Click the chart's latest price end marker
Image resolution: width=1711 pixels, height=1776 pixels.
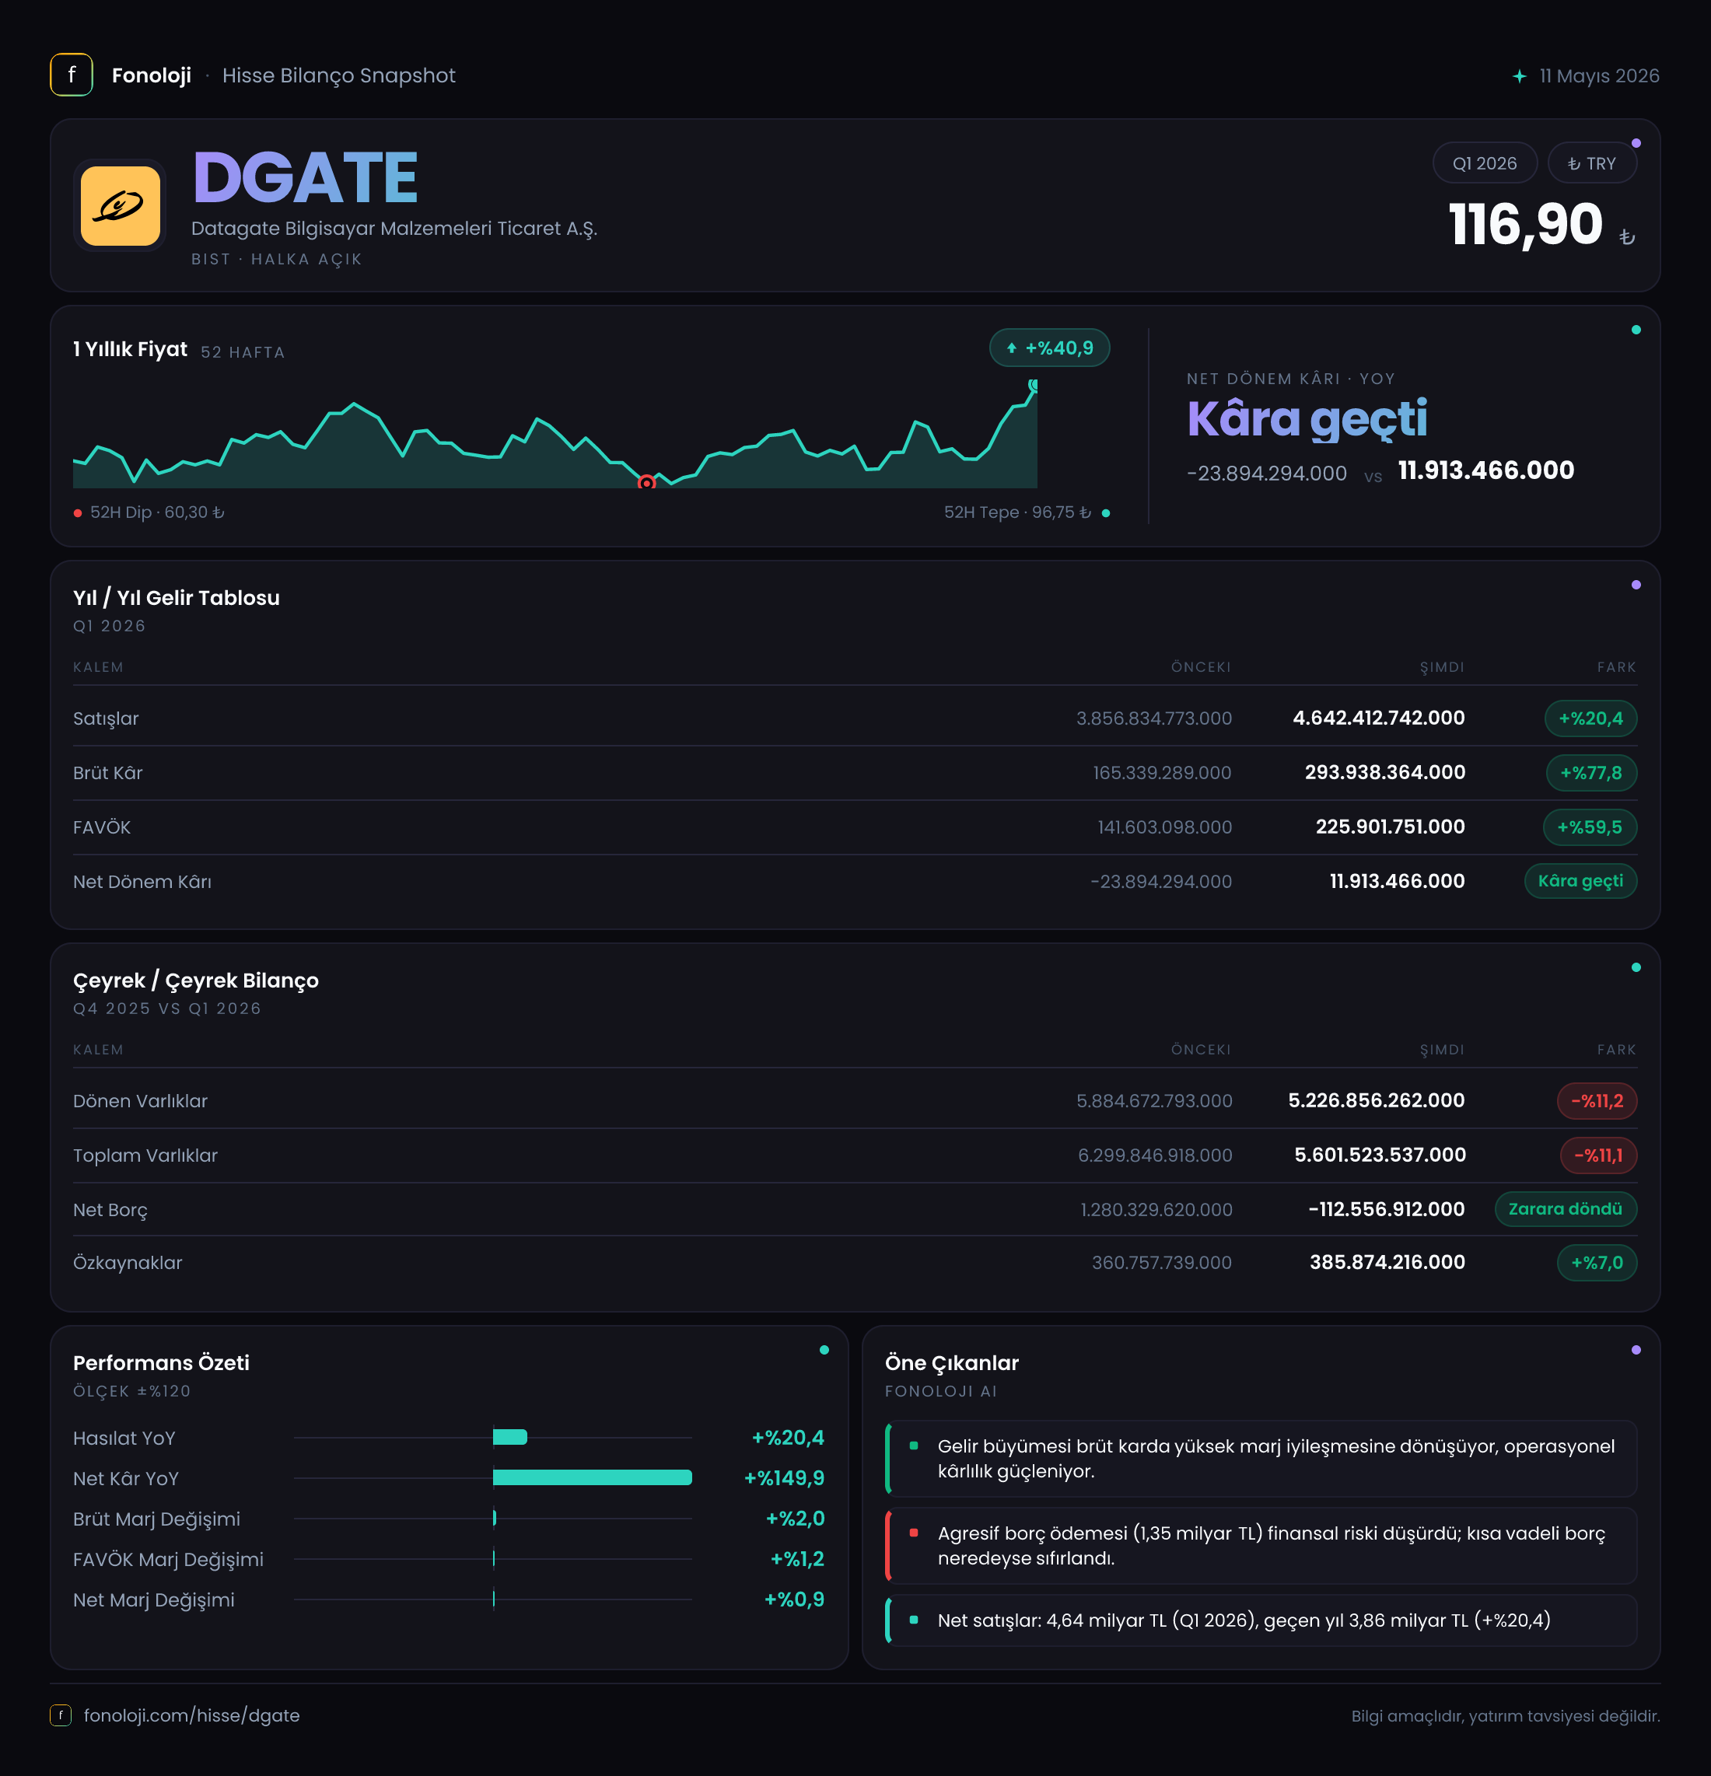click(x=1033, y=385)
